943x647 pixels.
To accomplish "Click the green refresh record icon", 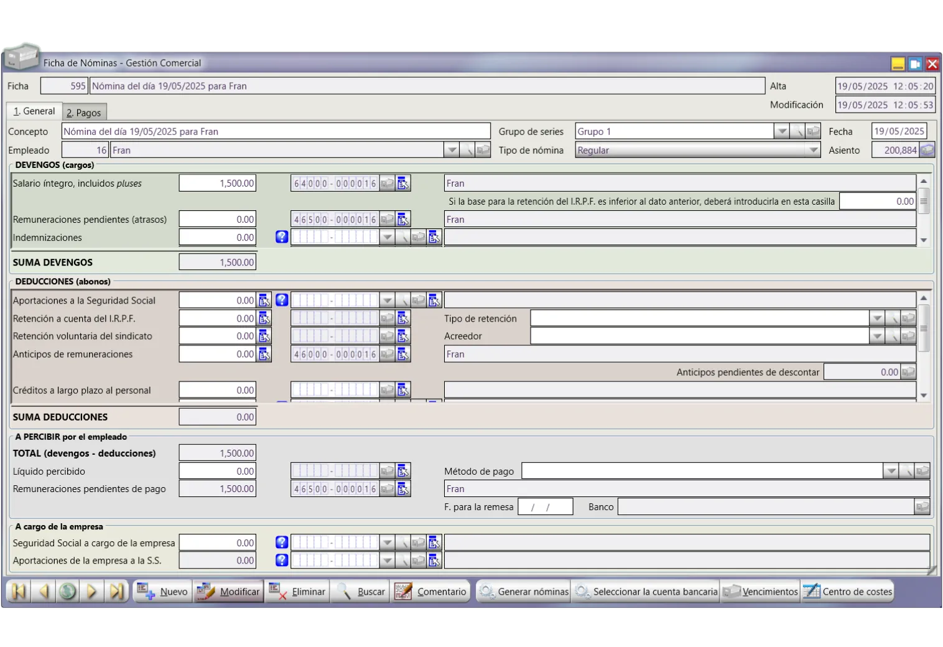I will [x=68, y=591].
